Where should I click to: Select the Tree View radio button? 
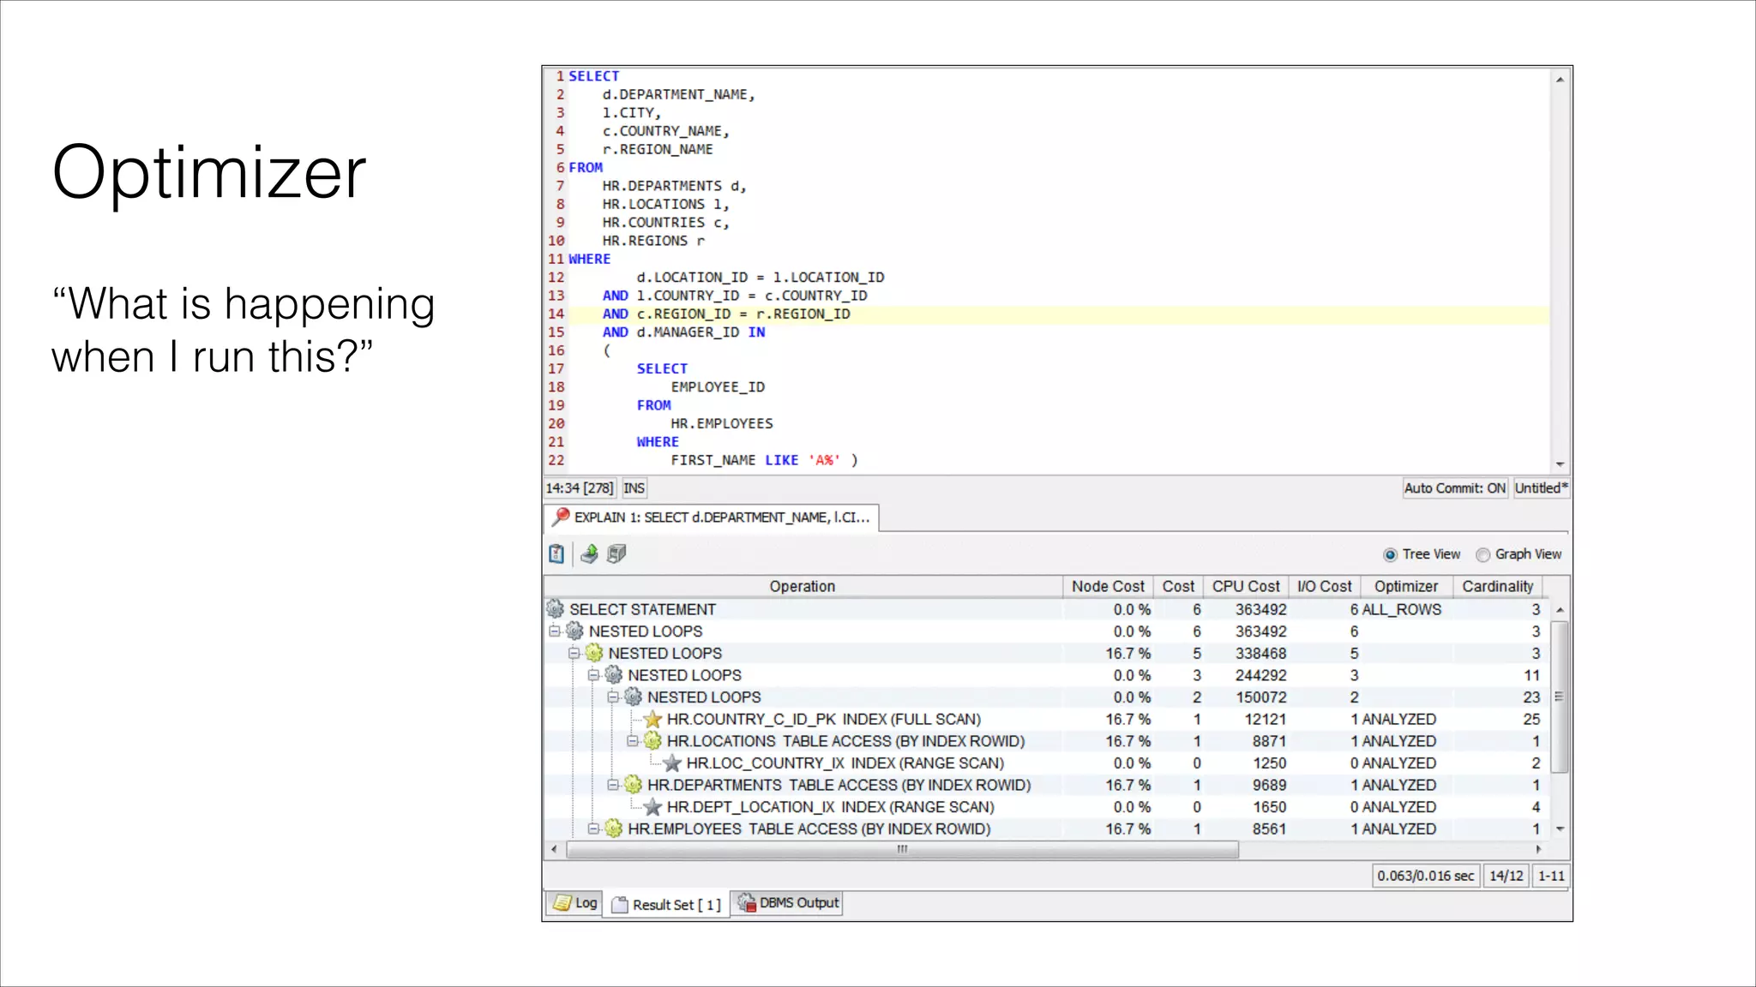pos(1390,555)
